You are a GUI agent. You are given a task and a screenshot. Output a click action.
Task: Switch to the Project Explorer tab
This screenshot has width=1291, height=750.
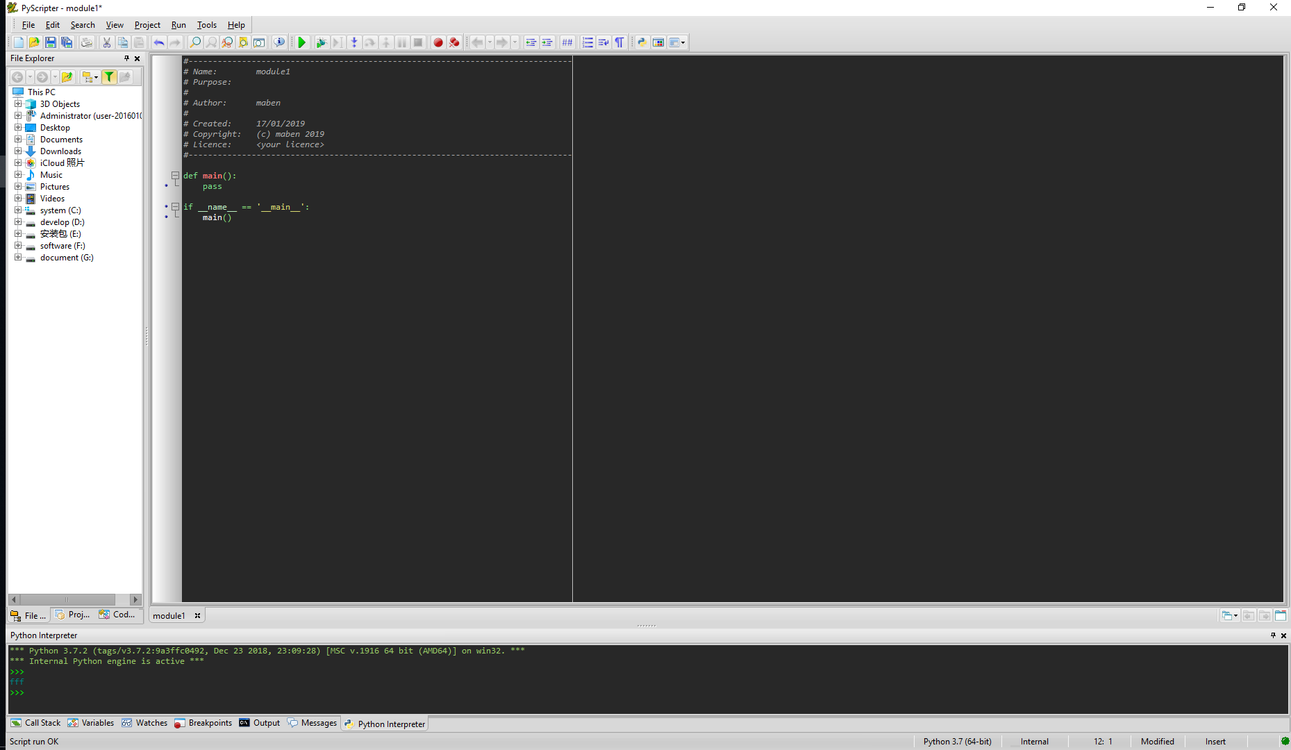(x=73, y=615)
